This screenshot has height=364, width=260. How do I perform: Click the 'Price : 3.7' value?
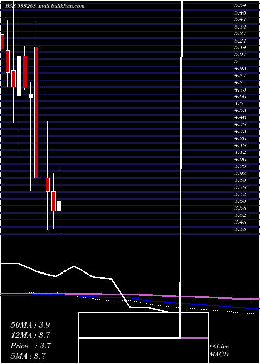[x=31, y=346]
